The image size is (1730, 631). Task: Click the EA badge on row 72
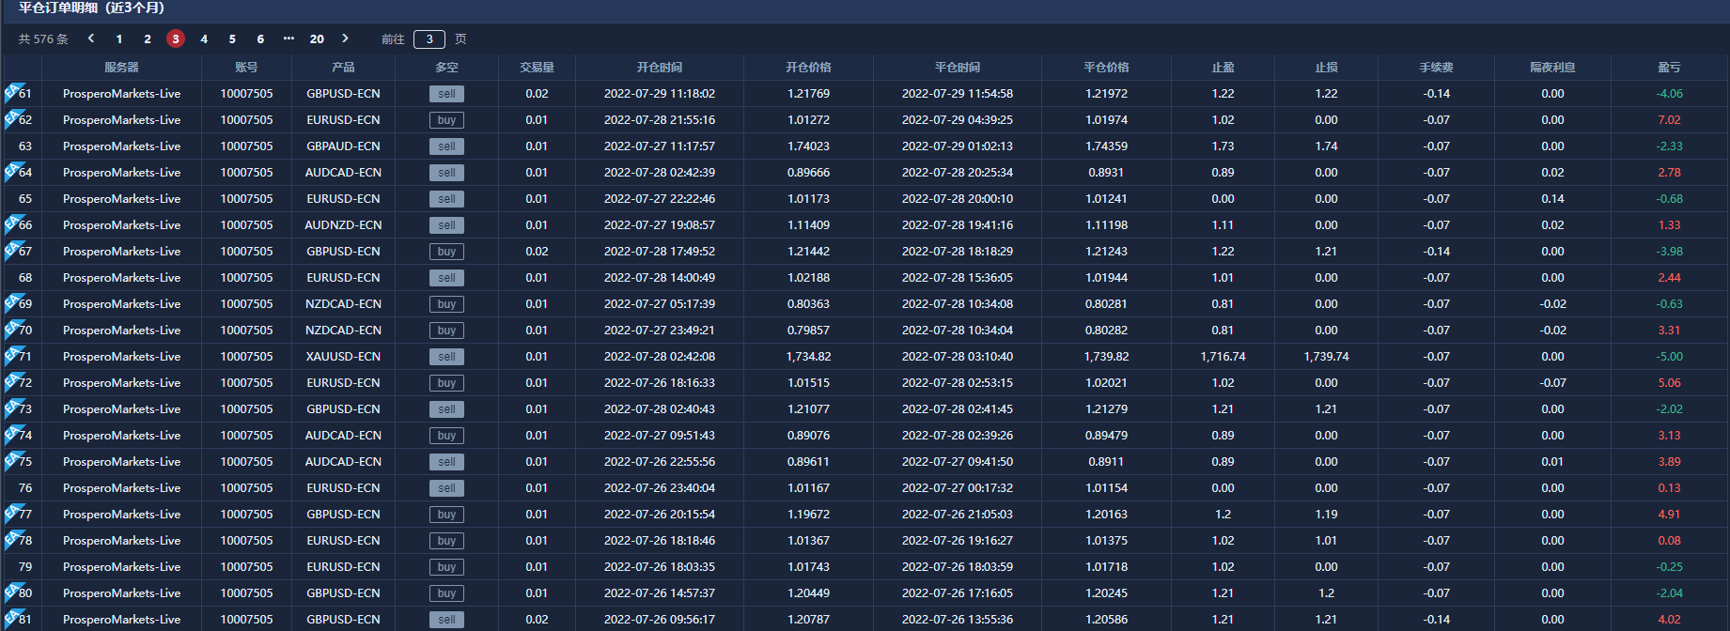click(12, 380)
